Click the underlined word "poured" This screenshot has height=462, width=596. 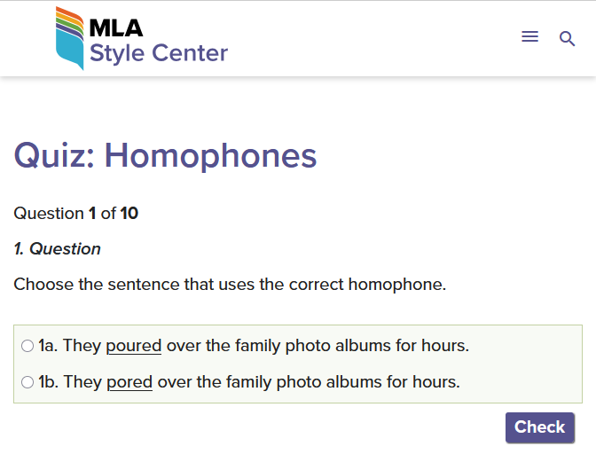(133, 346)
